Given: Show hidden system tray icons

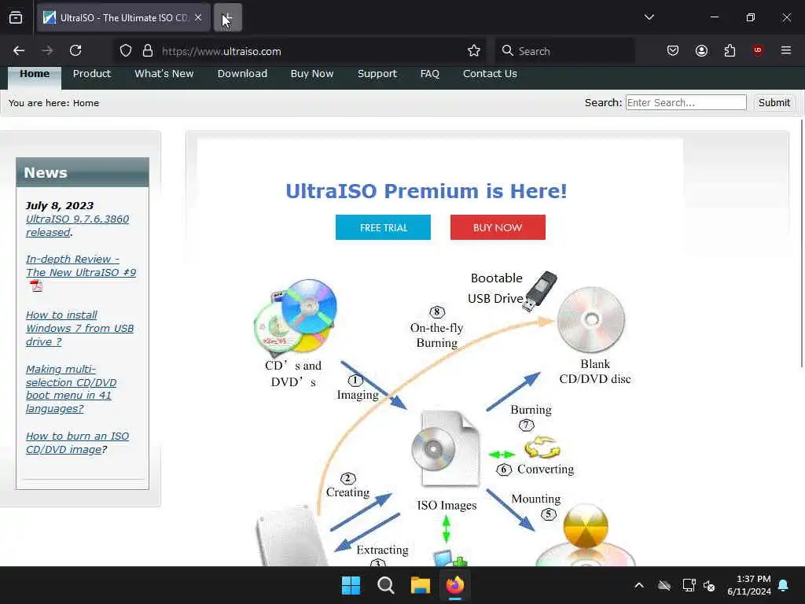Looking at the screenshot, I should coord(639,585).
